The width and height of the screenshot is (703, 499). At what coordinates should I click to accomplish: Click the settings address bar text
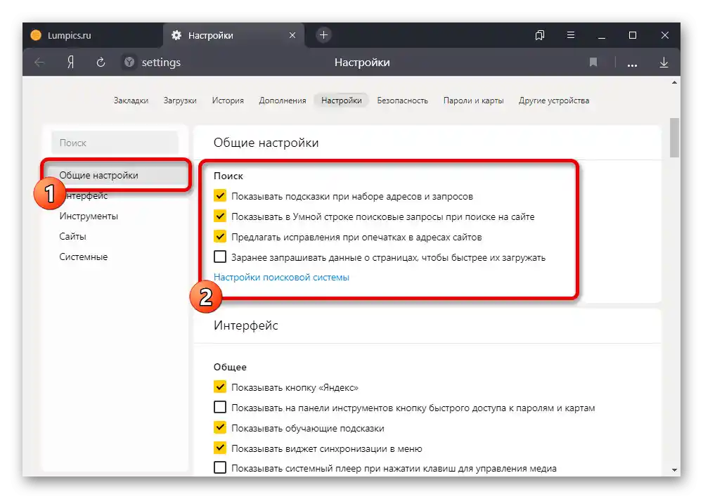click(x=161, y=63)
